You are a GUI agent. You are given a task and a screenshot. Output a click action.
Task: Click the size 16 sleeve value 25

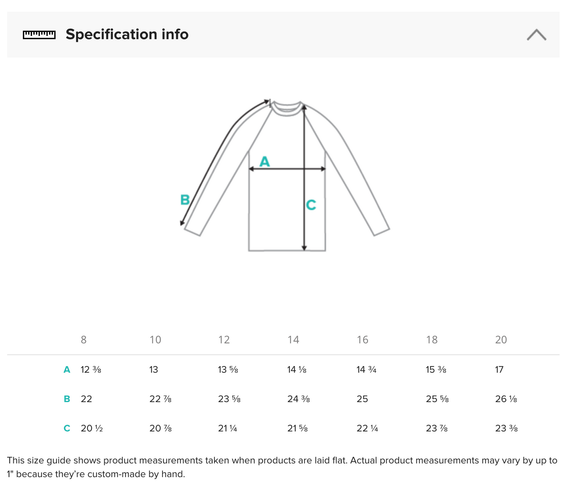362,399
